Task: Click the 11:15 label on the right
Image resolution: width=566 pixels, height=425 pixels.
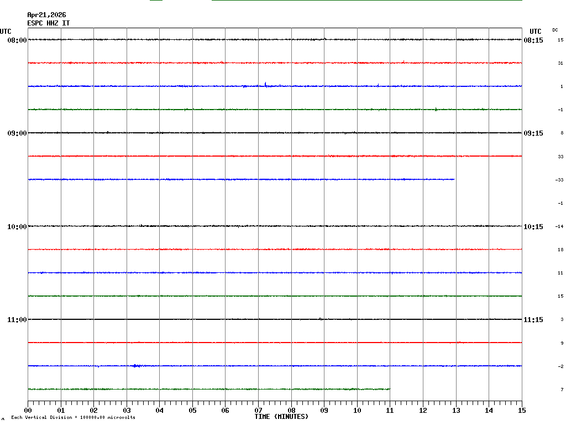Action: (533, 320)
